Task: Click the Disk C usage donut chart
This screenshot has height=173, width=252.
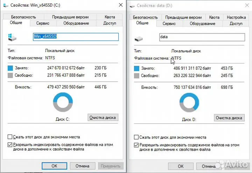Action: pyautogui.click(x=63, y=102)
